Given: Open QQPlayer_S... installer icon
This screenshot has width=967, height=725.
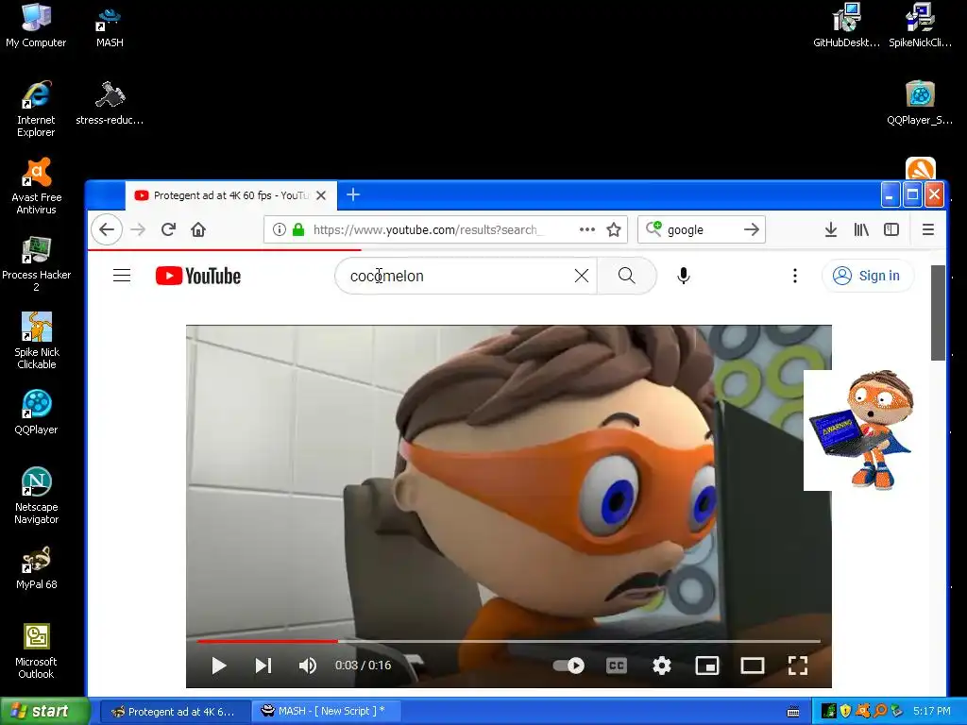Looking at the screenshot, I should coord(920,102).
